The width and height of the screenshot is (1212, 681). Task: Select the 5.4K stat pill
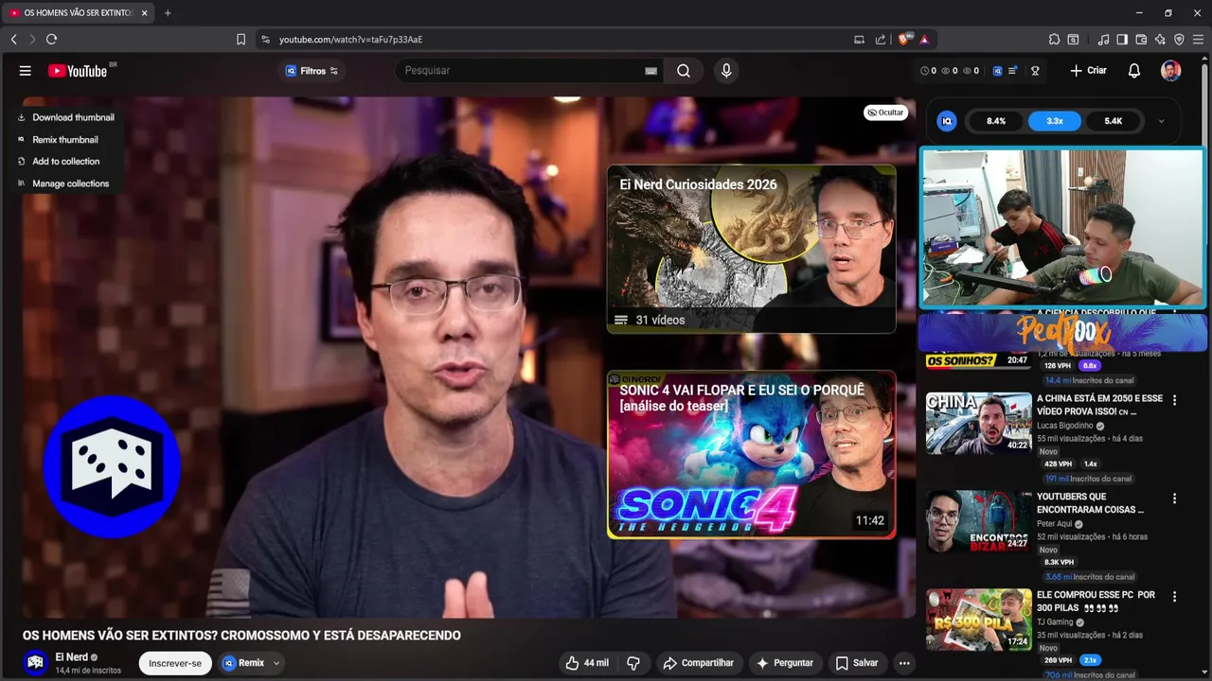(x=1113, y=121)
